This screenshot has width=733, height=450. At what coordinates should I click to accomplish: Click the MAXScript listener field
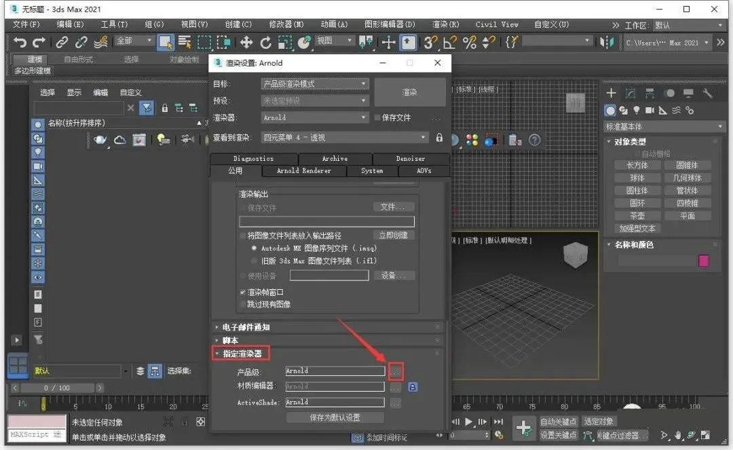point(37,434)
